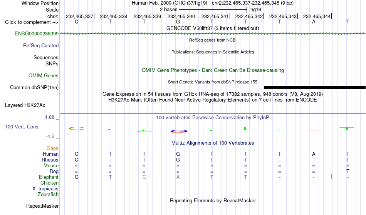Click 'Short Genetic Variants from dbSNP' title

pyautogui.click(x=213, y=82)
